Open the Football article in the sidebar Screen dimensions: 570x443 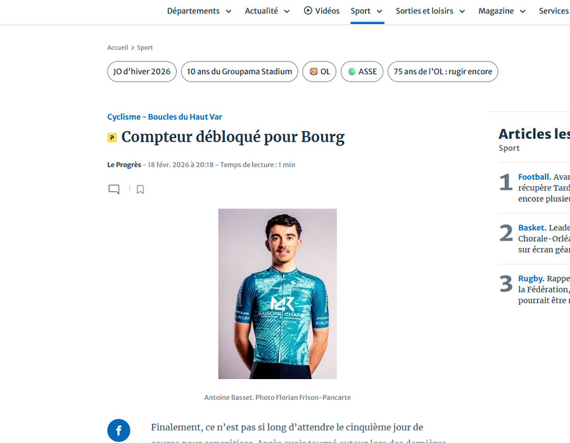tap(534, 177)
